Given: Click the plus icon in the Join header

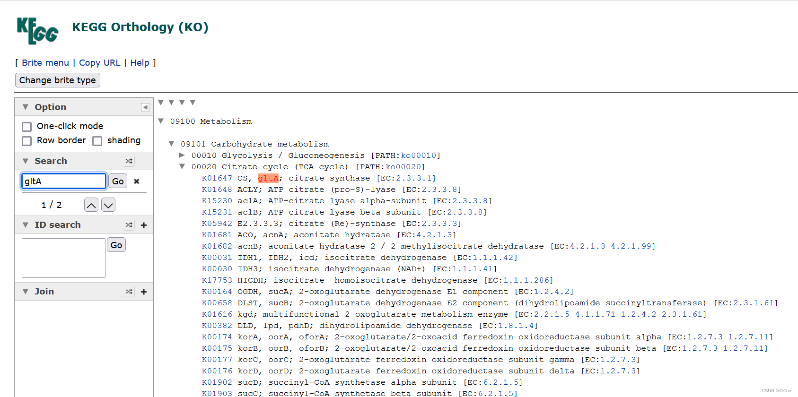Looking at the screenshot, I should click(x=144, y=292).
